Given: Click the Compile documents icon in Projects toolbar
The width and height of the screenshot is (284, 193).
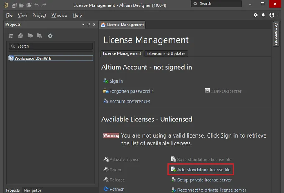Looking at the screenshot, I should [20, 36].
